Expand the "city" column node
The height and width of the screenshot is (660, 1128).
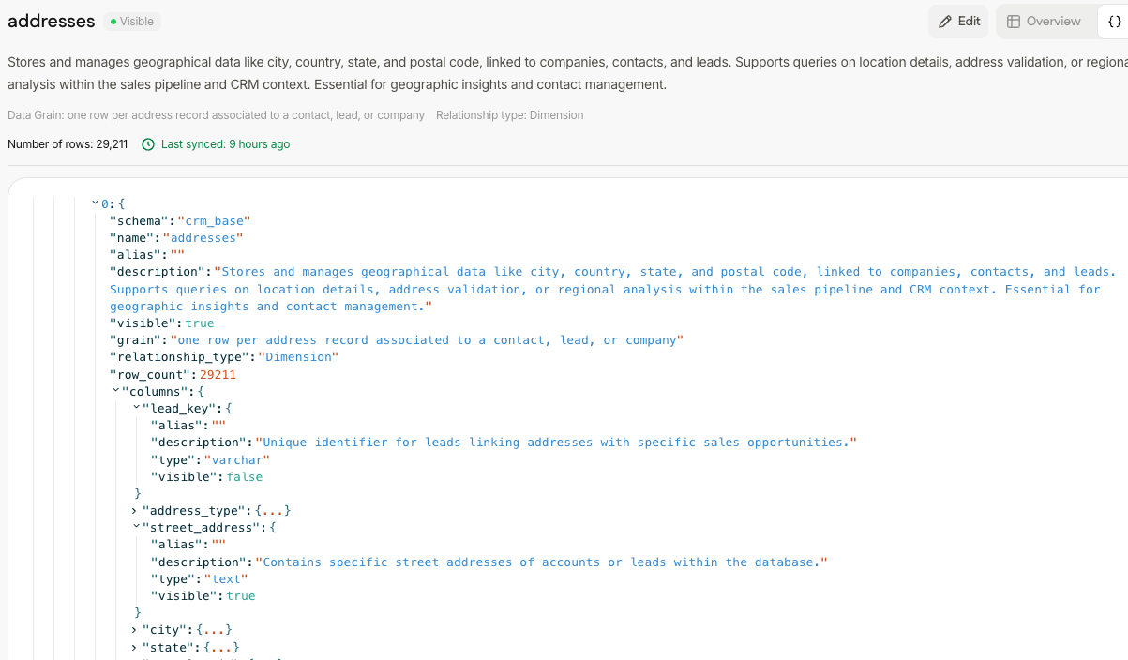pos(135,630)
